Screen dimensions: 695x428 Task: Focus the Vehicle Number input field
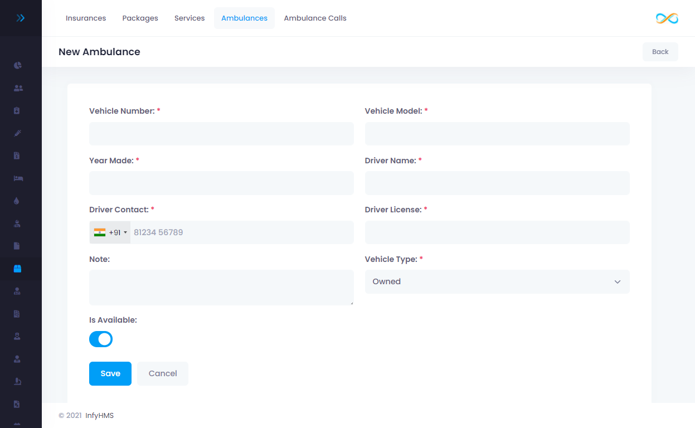221,134
